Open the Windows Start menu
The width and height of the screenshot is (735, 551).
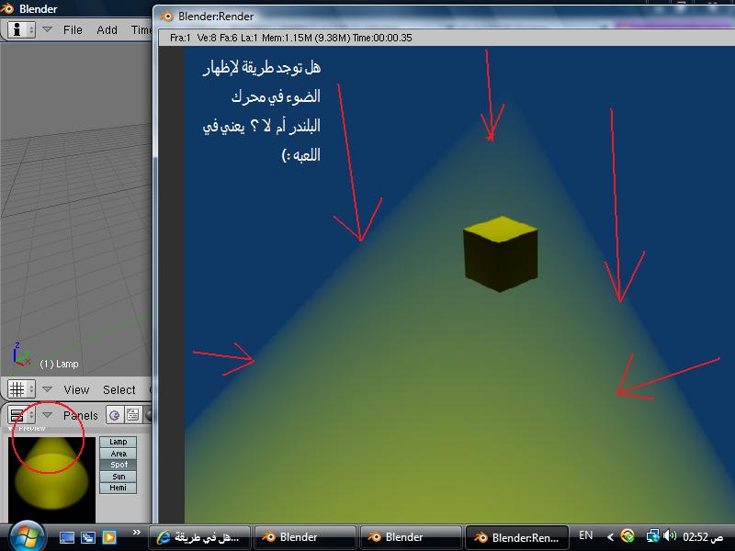click(x=28, y=537)
